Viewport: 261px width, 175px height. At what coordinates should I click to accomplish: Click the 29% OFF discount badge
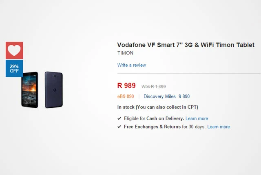(14, 68)
